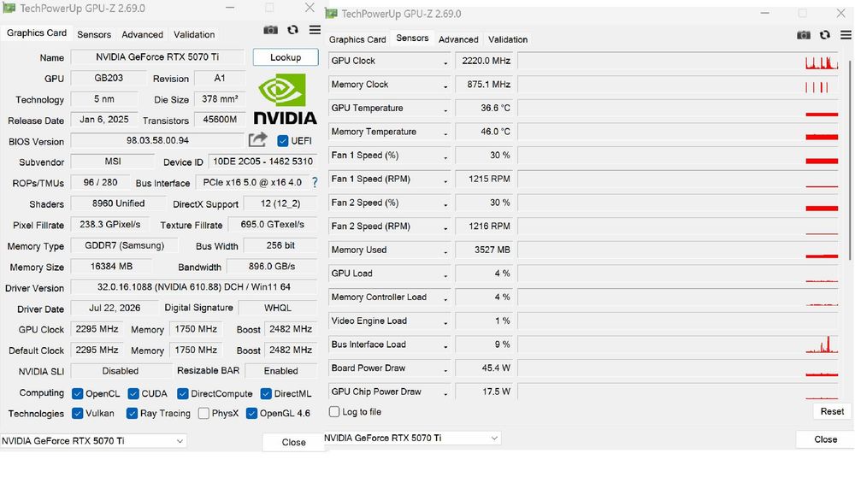Click the GPU Temperature value 36.6 °C
This screenshot has width=855, height=477.
point(484,108)
